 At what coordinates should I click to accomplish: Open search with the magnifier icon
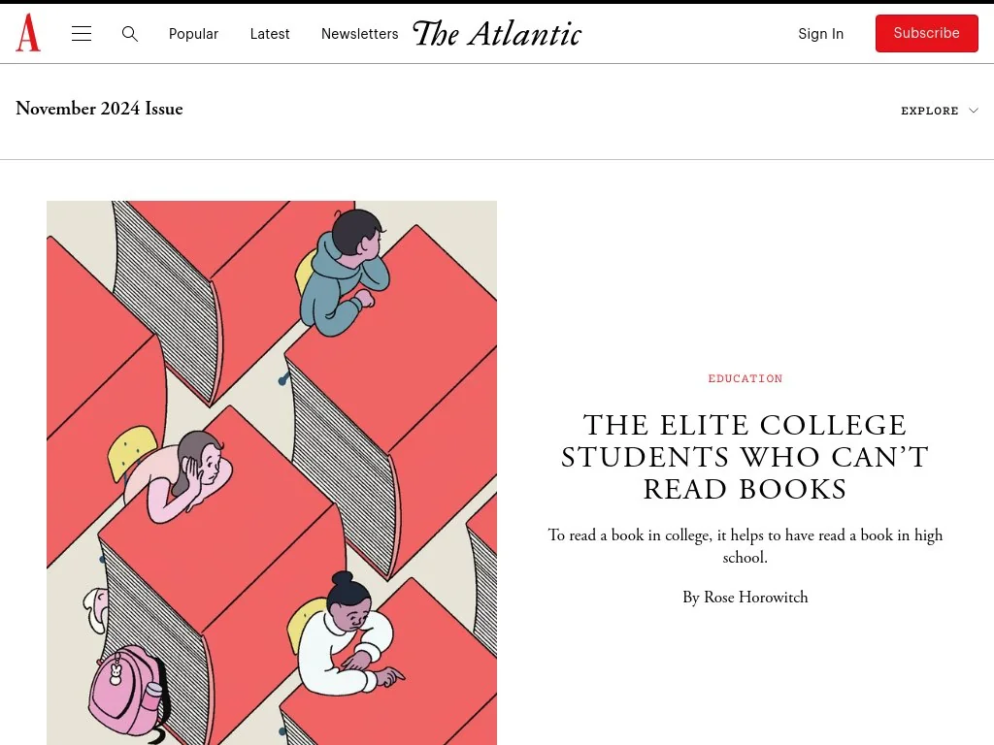(130, 34)
